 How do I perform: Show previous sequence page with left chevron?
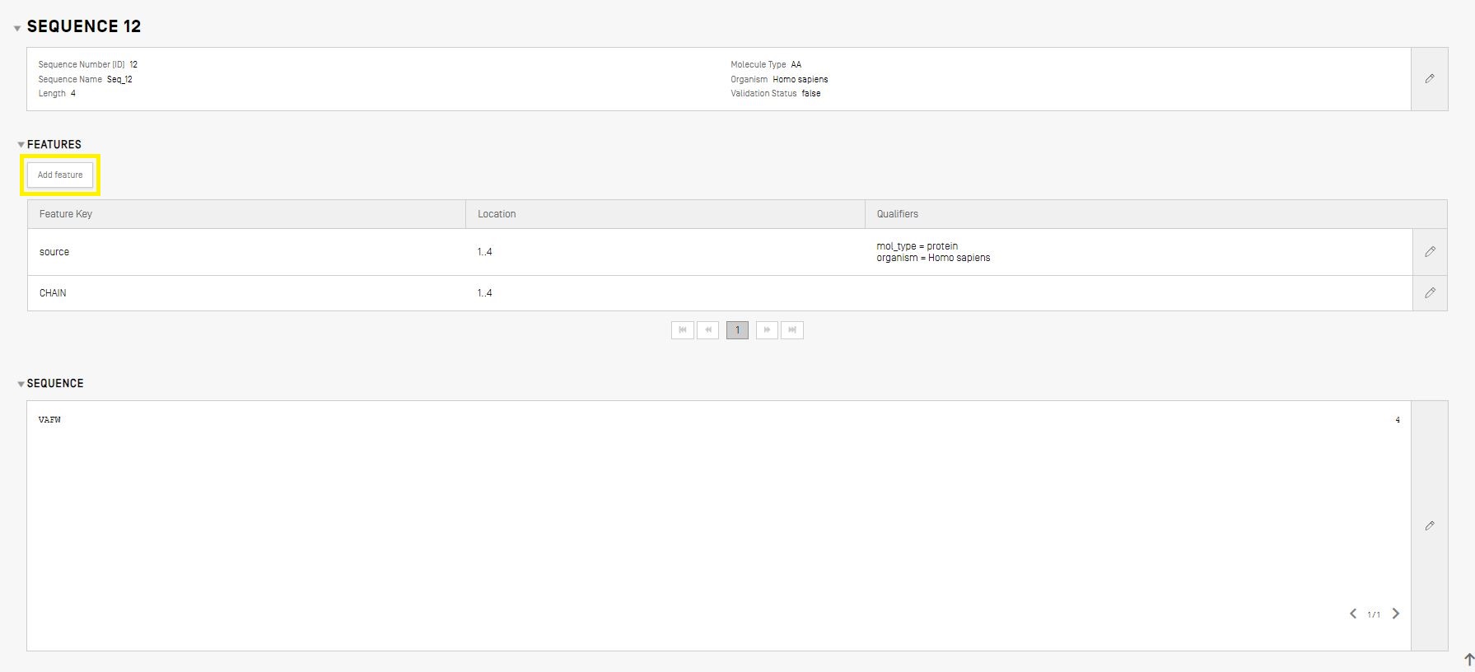point(1352,614)
